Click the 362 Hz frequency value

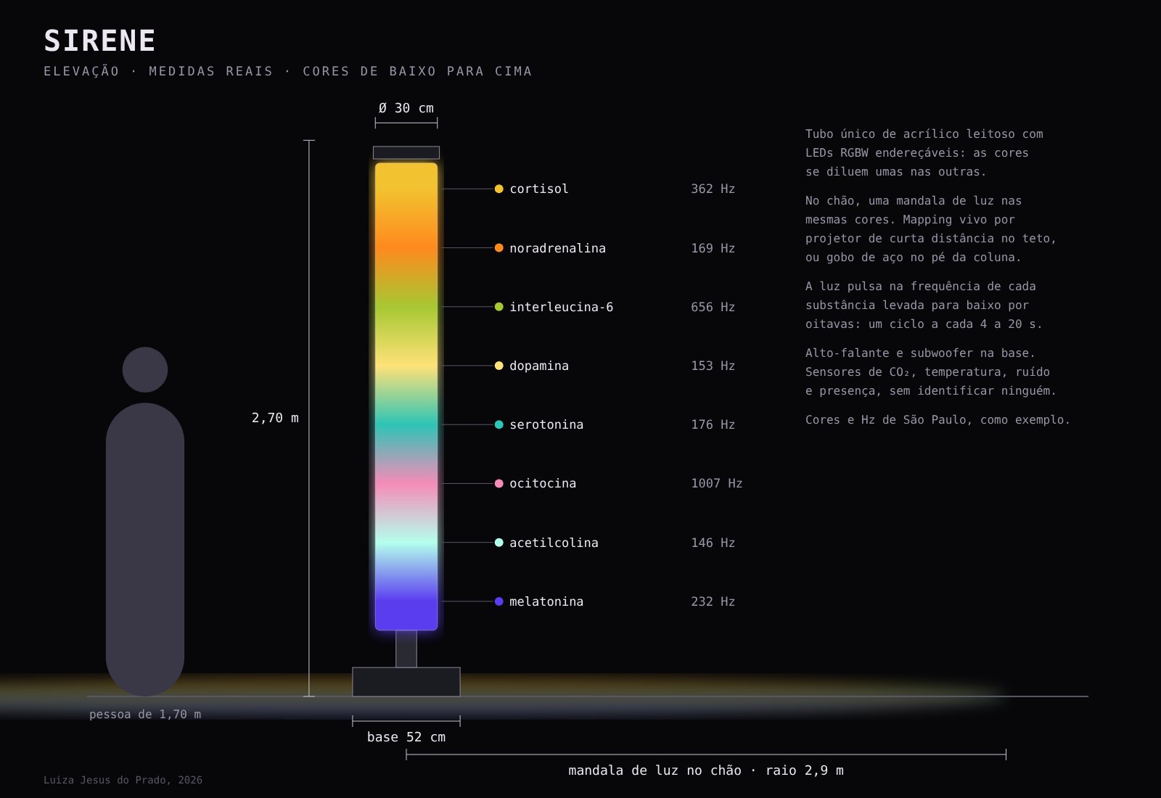coord(713,189)
